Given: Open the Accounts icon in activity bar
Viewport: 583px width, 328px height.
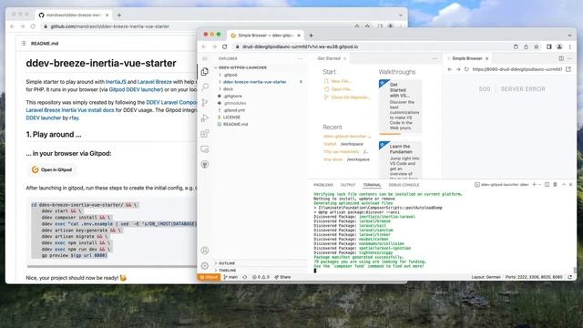Looking at the screenshot, I should pos(205,251).
